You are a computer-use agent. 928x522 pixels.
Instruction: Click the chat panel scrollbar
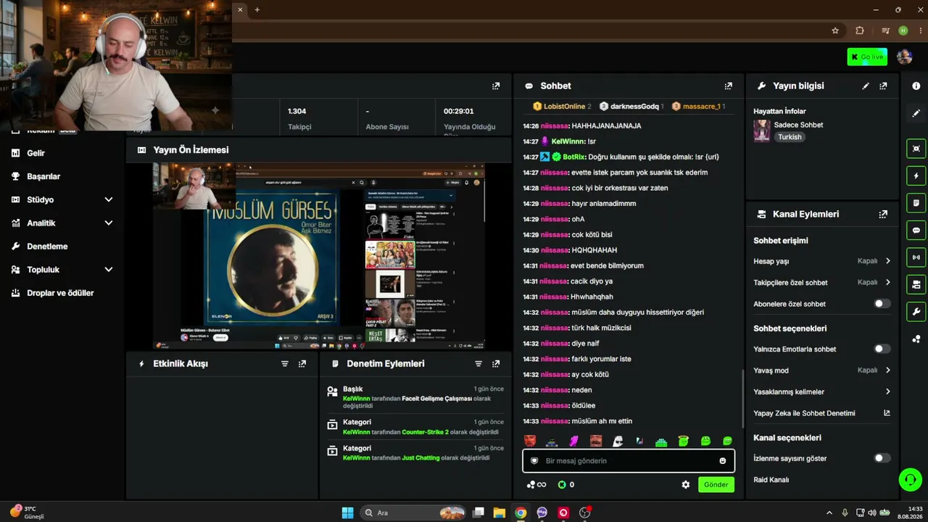[x=741, y=399]
